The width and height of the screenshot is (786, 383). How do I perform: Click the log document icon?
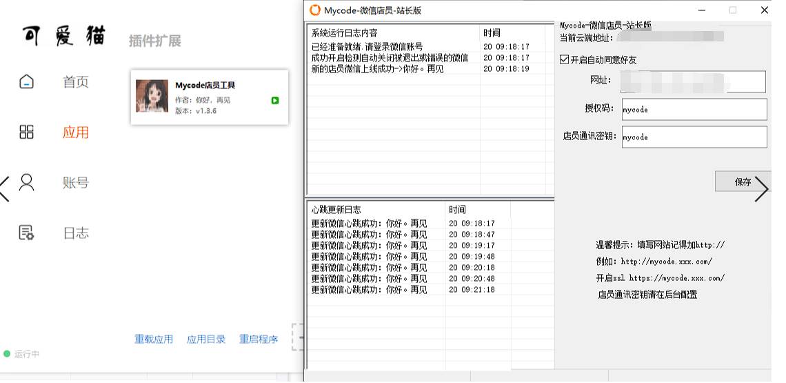[x=26, y=233]
